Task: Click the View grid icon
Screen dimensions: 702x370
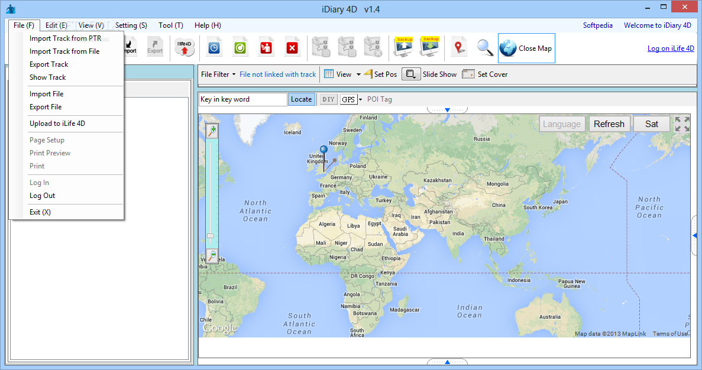Action: tap(329, 74)
